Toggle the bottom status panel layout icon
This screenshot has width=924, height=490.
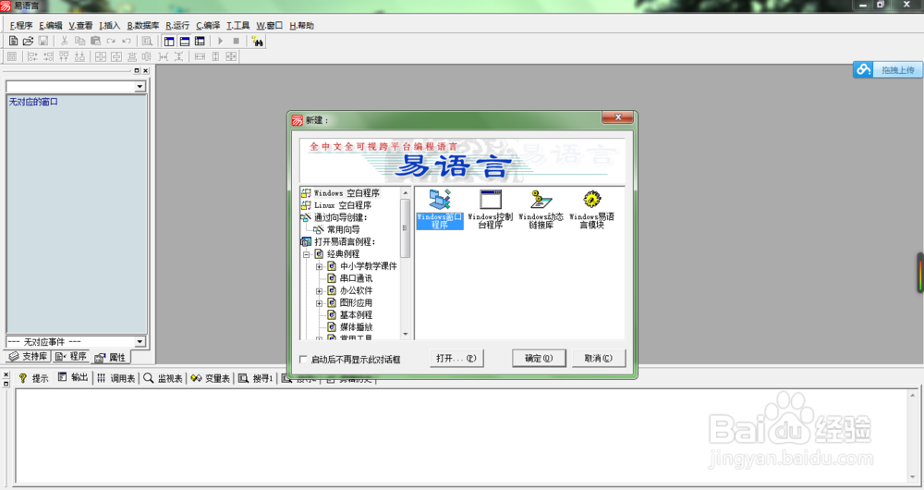point(185,41)
